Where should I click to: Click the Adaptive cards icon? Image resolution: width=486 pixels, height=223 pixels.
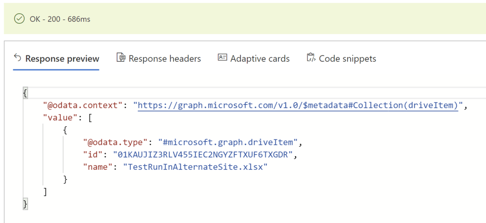tap(222, 58)
